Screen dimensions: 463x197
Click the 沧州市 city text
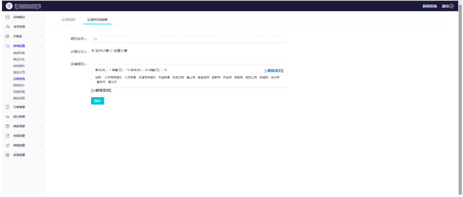pos(275,77)
